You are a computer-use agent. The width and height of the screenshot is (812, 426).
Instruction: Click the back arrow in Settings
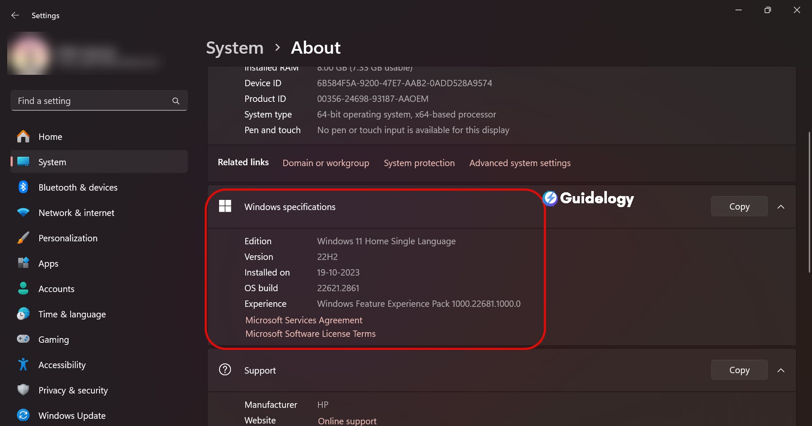click(x=15, y=15)
